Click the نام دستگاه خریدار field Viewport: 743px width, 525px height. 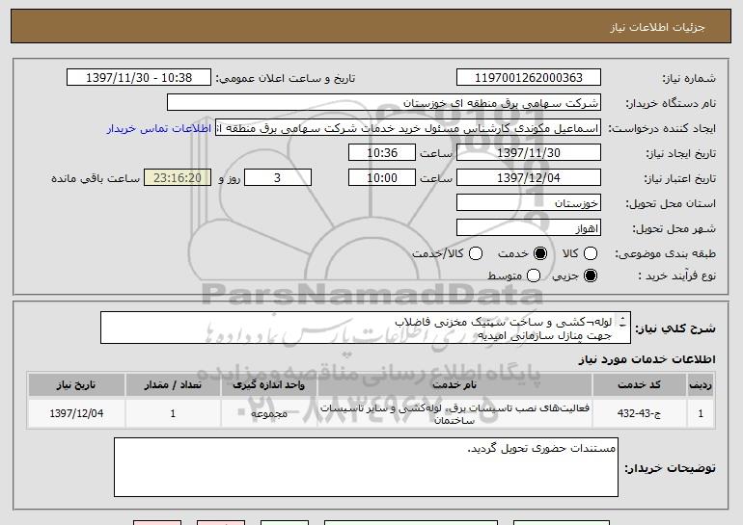(383, 103)
